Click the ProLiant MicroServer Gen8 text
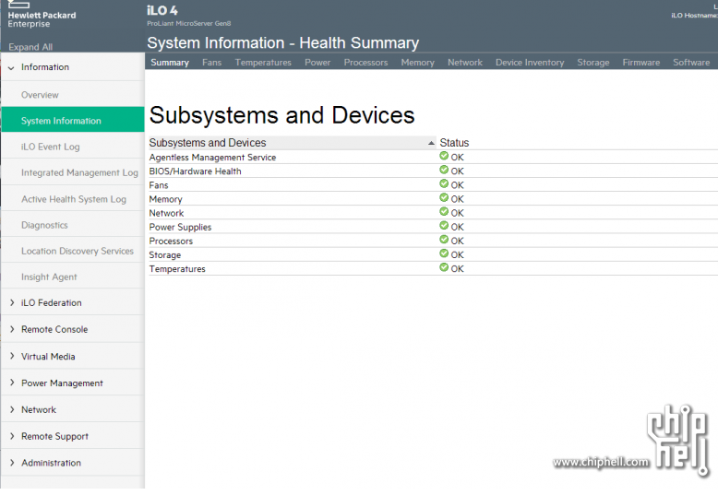The height and width of the screenshot is (495, 718). click(188, 23)
